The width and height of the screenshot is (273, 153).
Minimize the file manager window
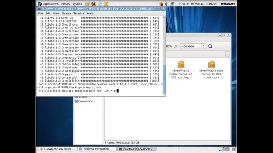[x=220, y=35]
